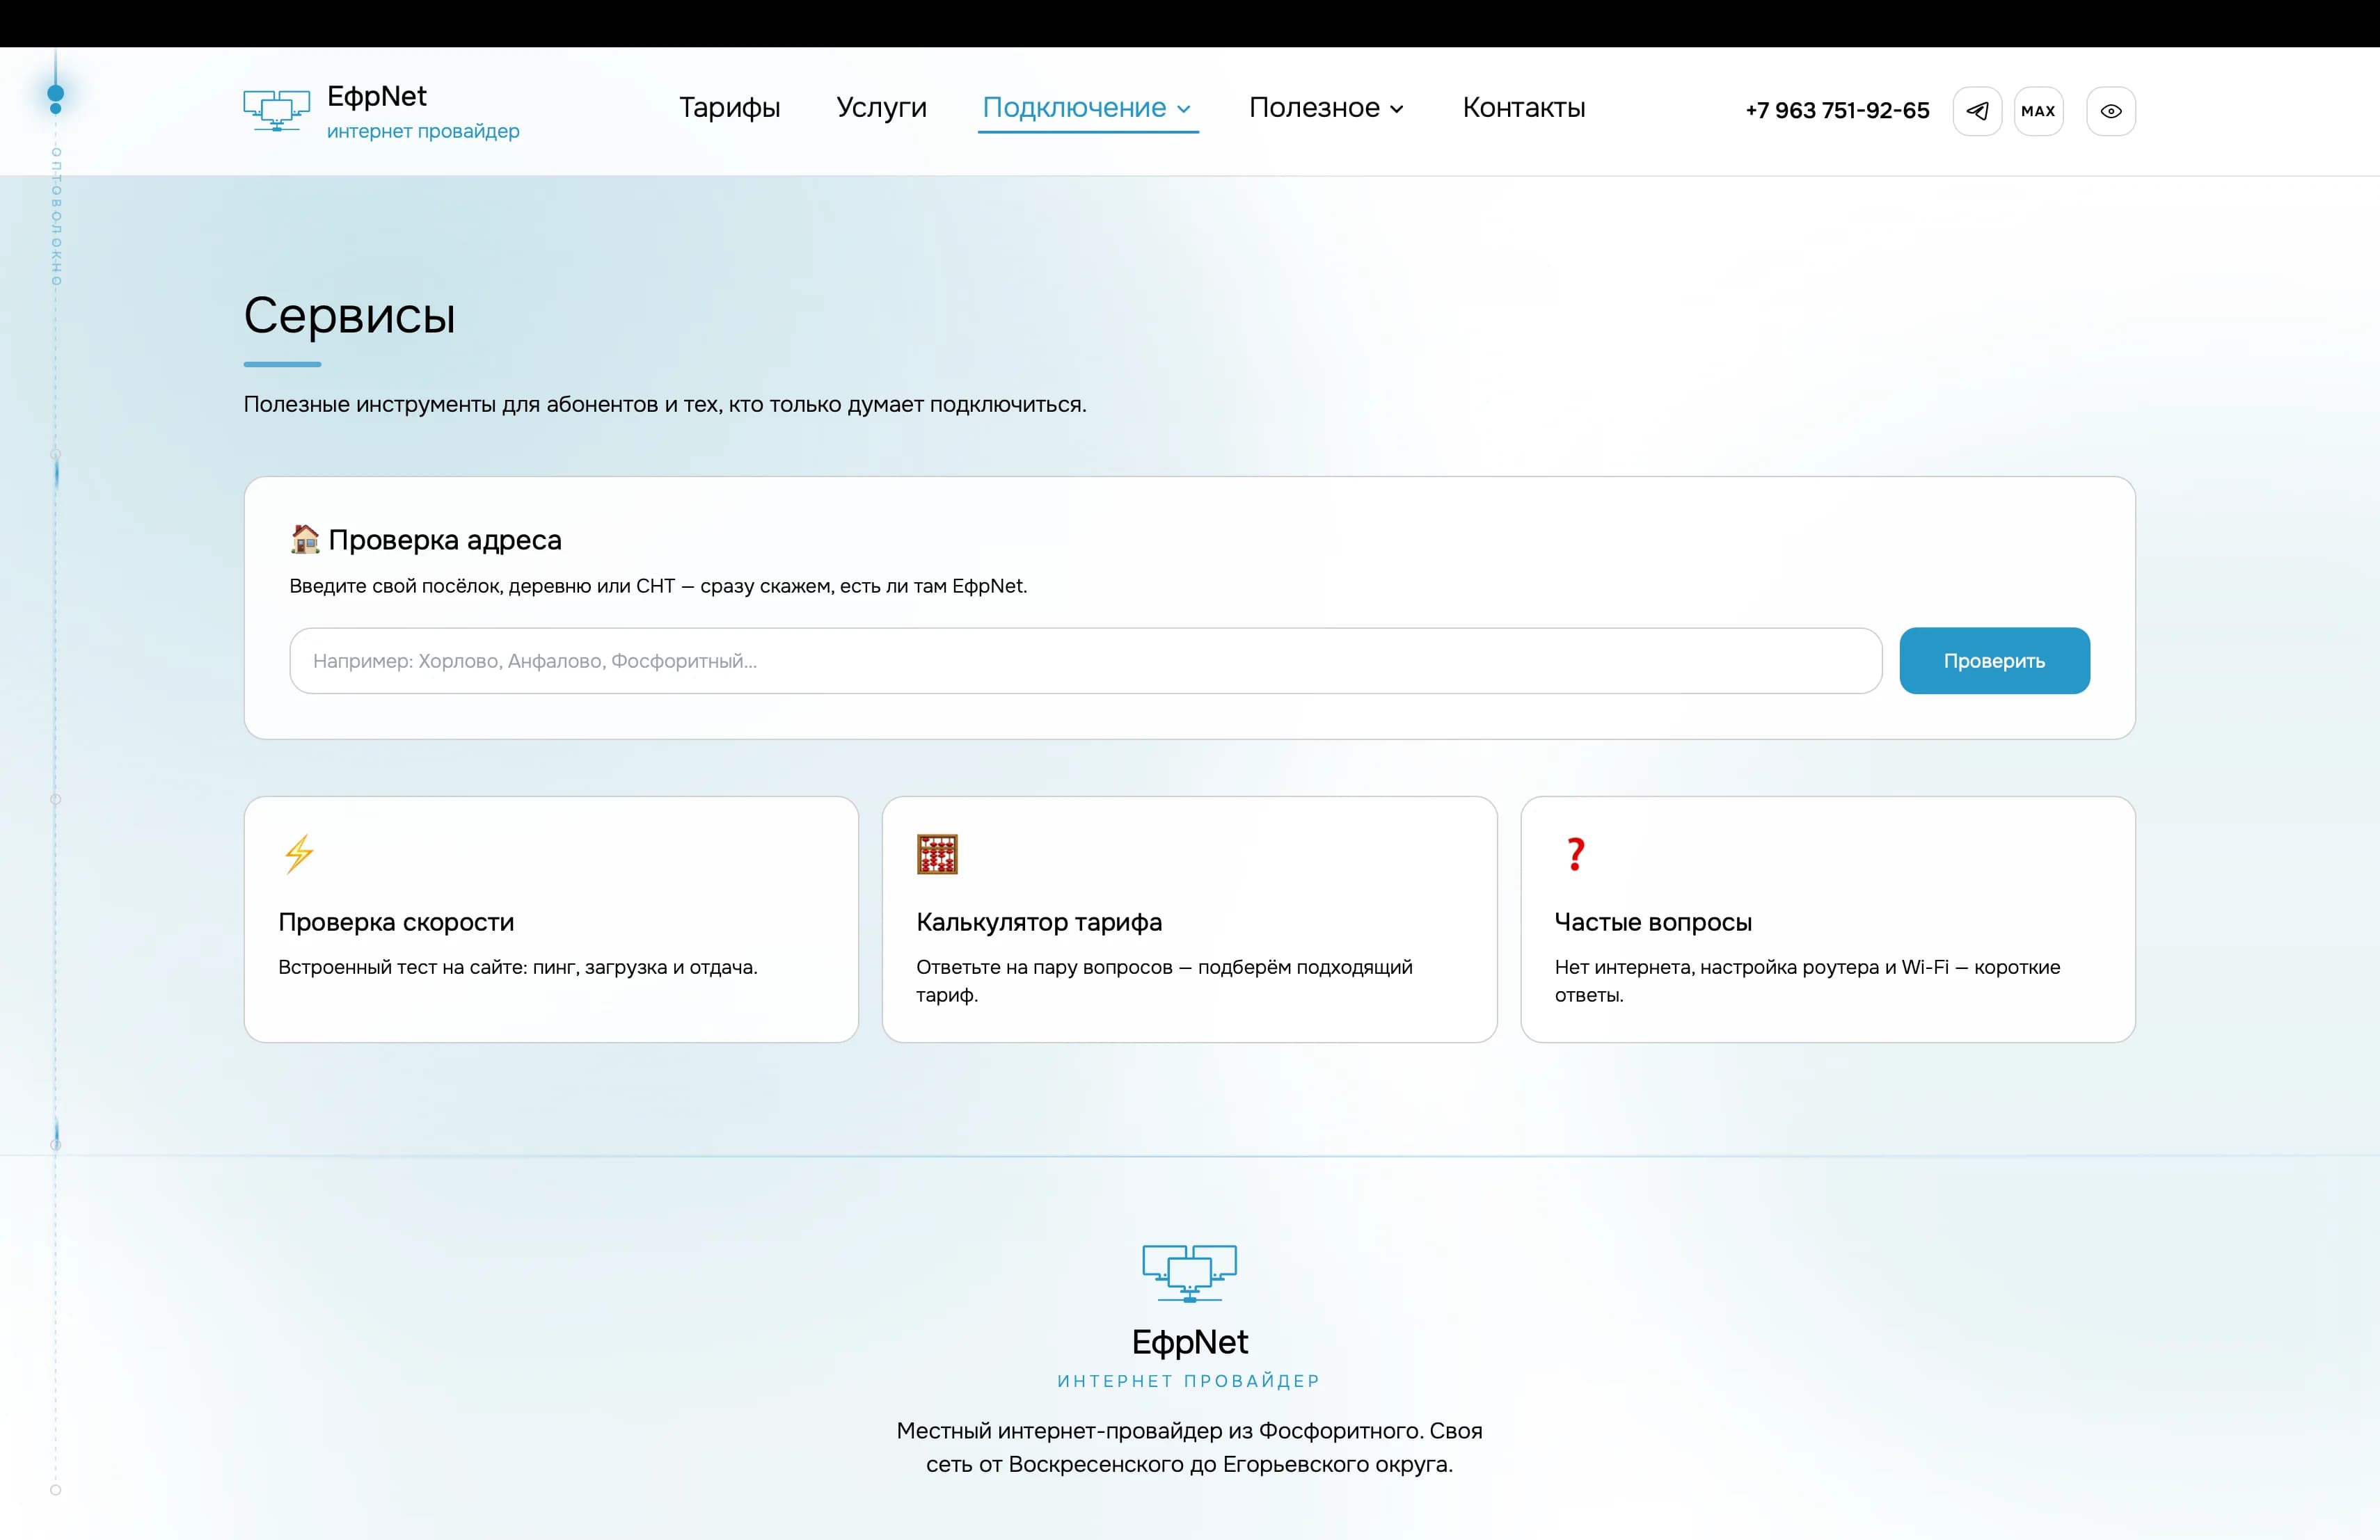Click the text 'Ответьте на пару вопросов'

(1044, 966)
